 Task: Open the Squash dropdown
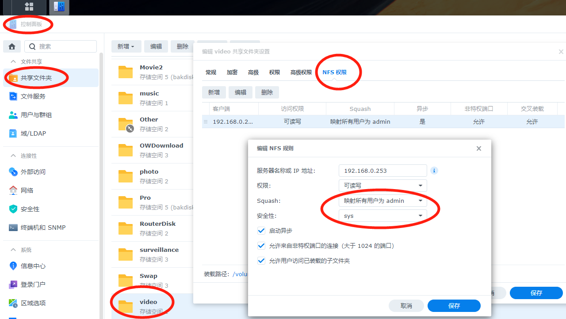coord(382,201)
